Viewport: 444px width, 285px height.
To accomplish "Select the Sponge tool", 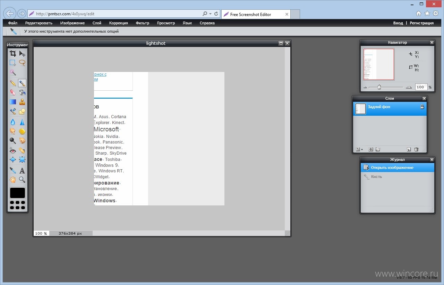I will (22, 131).
